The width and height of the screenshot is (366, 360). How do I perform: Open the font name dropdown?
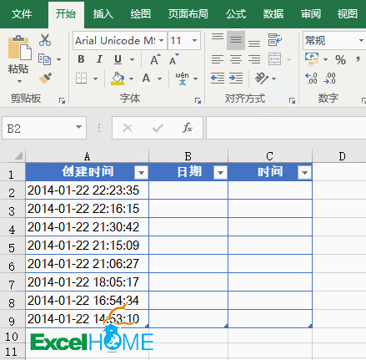[x=162, y=41]
